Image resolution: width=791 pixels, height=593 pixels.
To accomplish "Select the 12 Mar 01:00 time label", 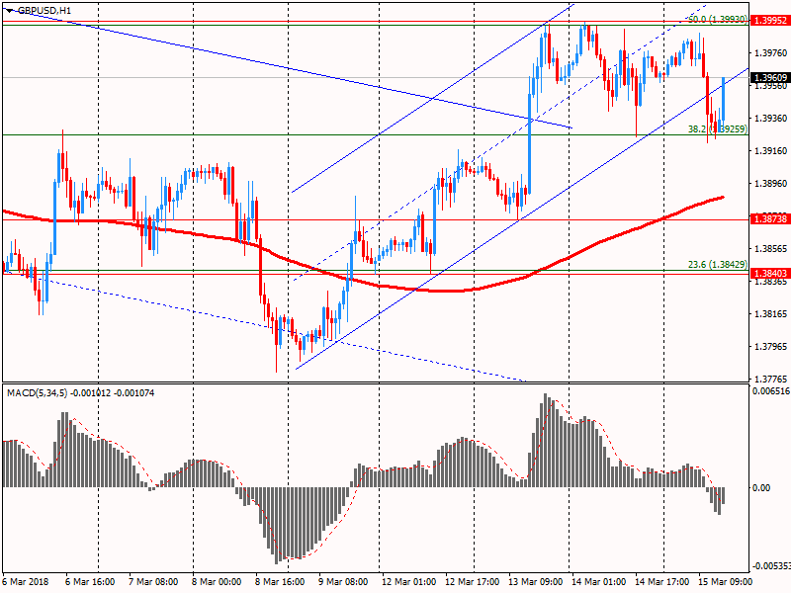I will pos(407,582).
